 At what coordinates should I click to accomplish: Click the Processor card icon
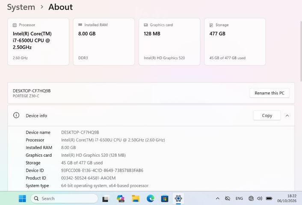click(15, 25)
